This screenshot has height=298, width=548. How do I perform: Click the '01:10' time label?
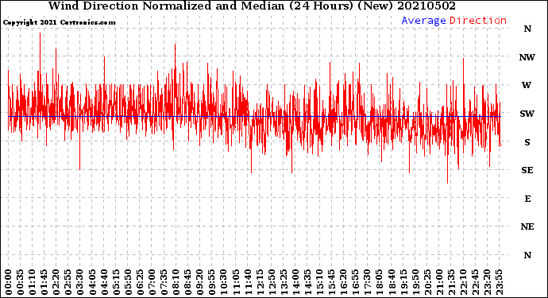(33, 282)
